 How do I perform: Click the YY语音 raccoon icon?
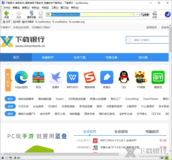[x=141, y=77]
